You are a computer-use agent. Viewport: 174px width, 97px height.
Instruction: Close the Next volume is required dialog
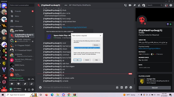(100, 35)
